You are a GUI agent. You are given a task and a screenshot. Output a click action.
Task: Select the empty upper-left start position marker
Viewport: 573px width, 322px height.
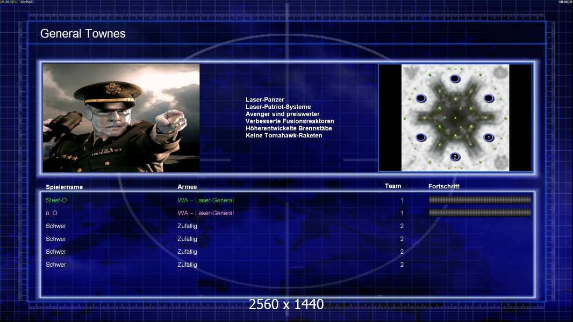(x=421, y=98)
